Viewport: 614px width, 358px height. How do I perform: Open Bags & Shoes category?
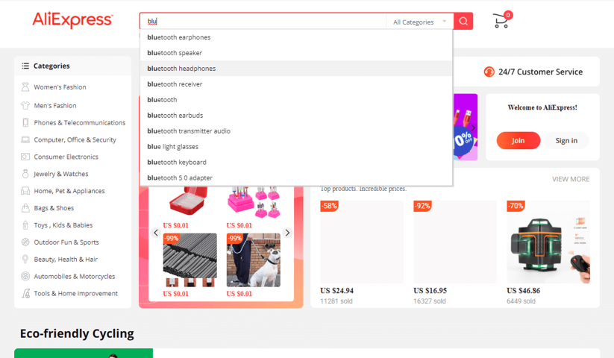[x=54, y=208]
